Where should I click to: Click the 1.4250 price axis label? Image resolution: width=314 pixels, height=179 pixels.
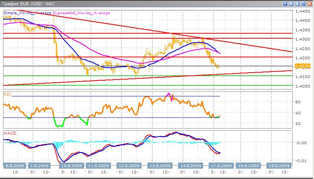pos(303,49)
